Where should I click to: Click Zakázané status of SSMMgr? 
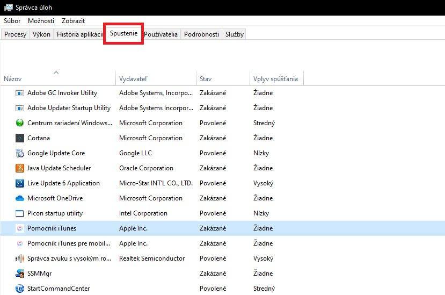click(213, 274)
